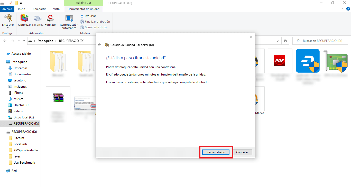351x187 pixels.
Task: Refresh the current folder view
Action: click(x=285, y=41)
